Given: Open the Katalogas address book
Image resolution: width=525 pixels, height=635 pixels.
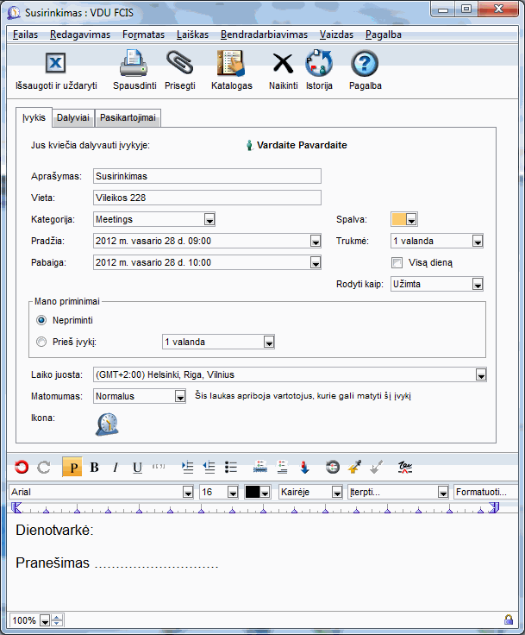Looking at the screenshot, I should (231, 65).
